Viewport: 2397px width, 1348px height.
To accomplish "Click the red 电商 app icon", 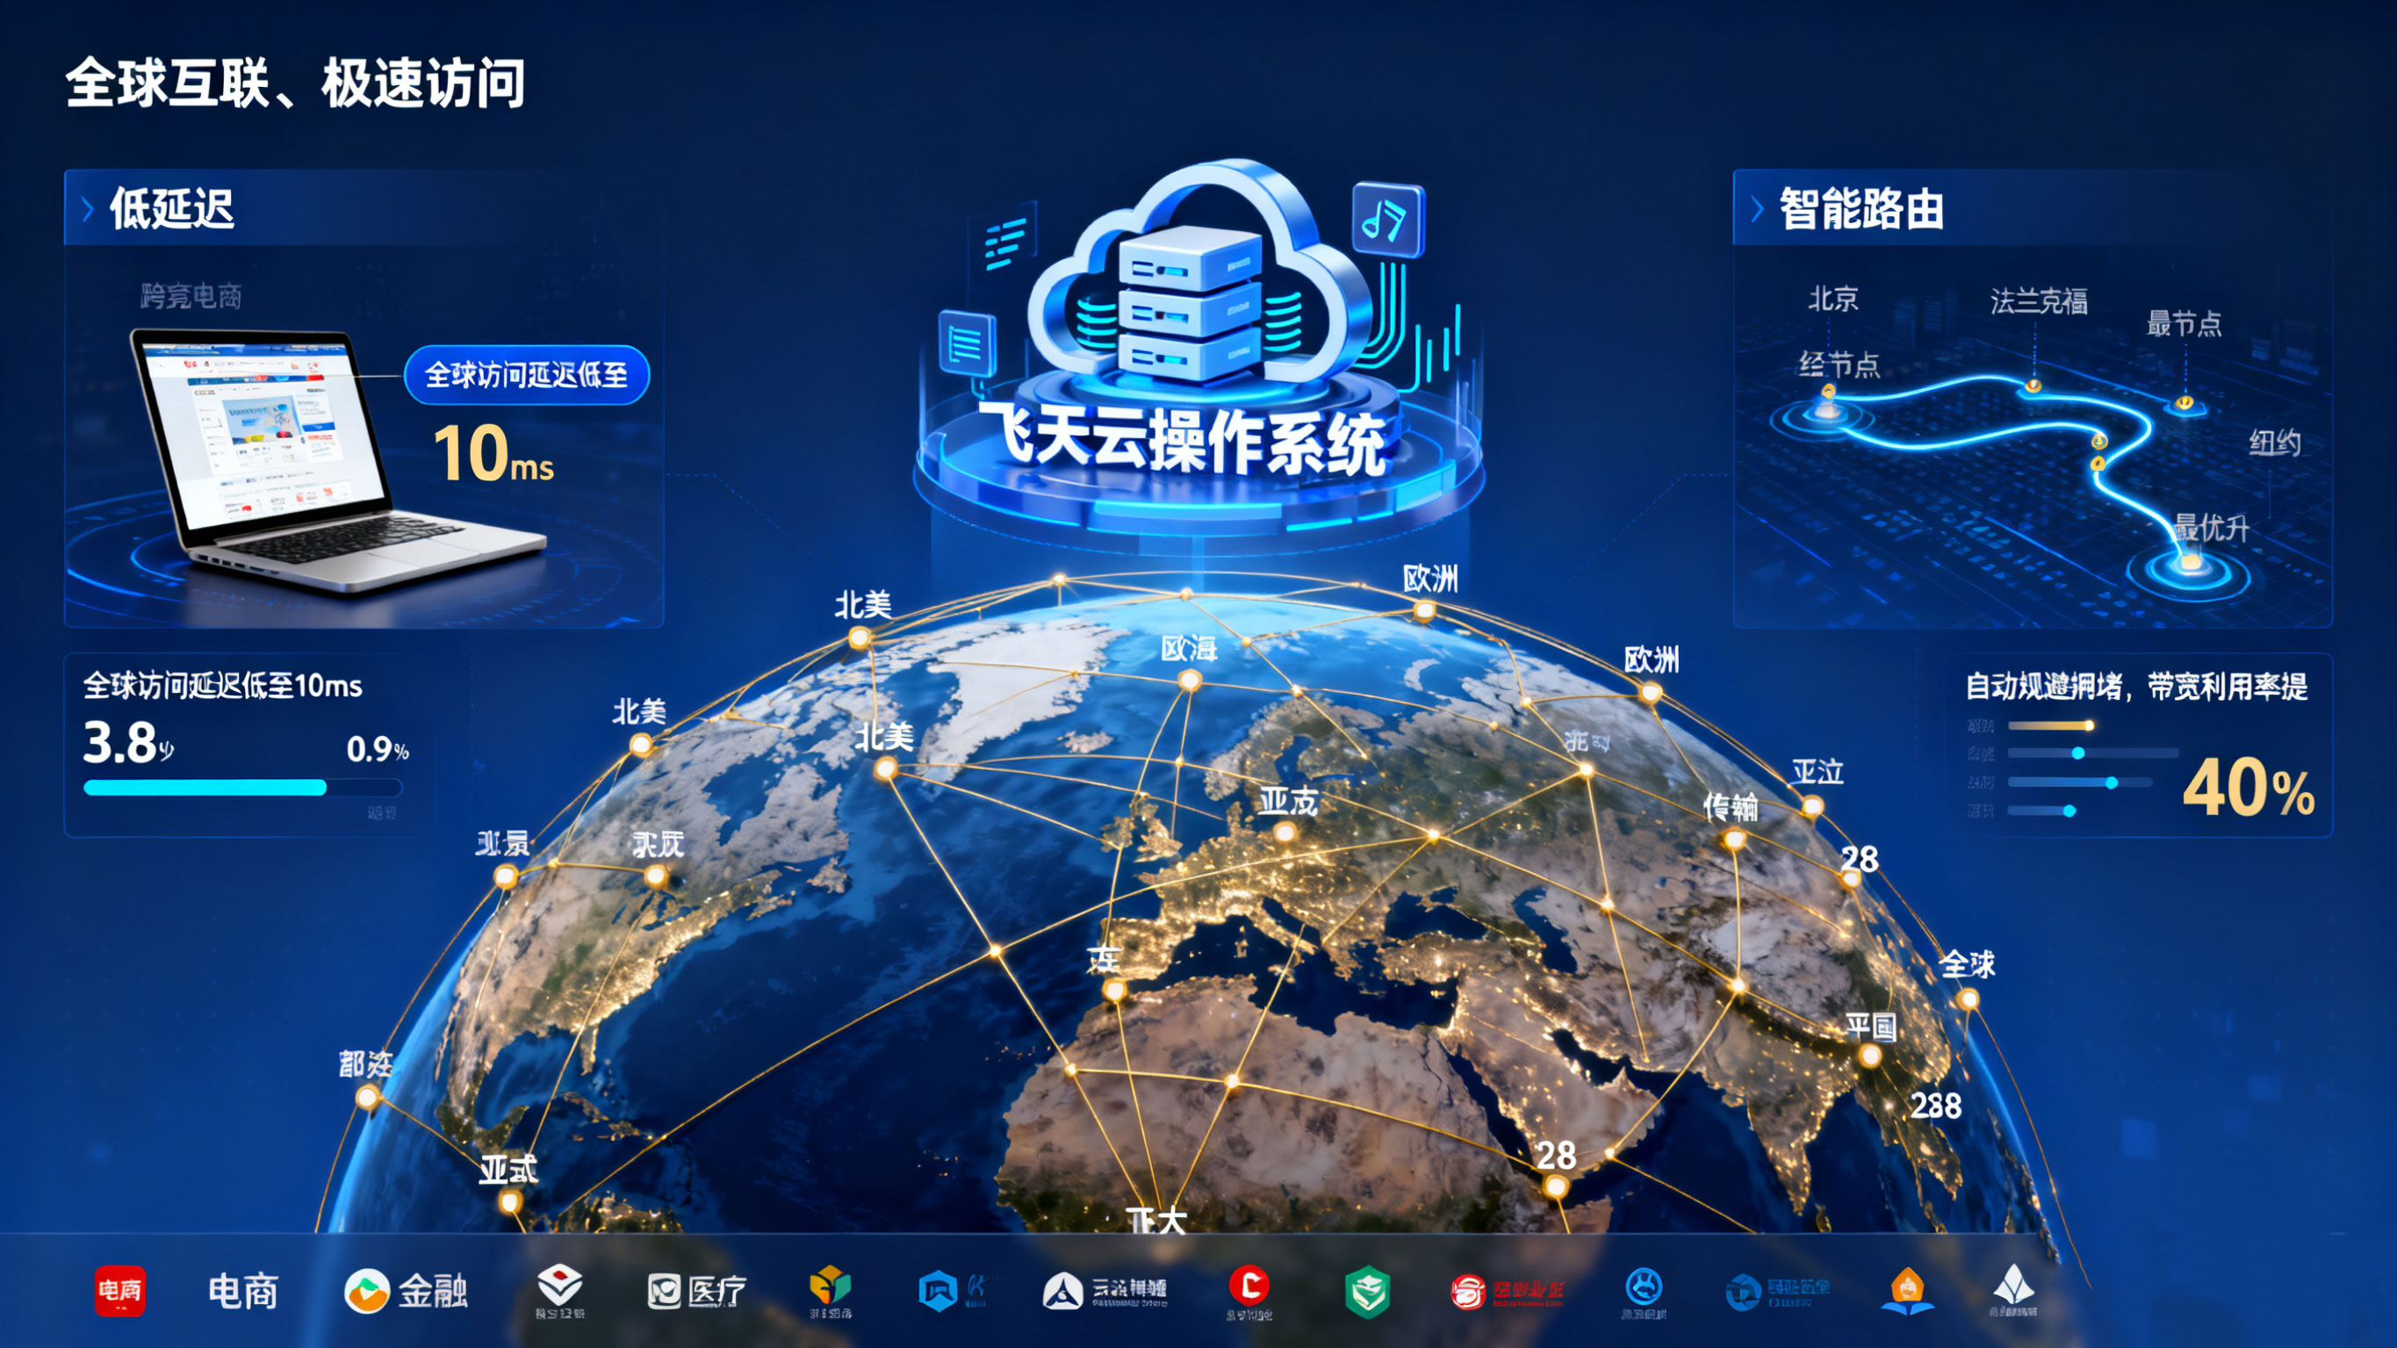I will point(120,1290).
